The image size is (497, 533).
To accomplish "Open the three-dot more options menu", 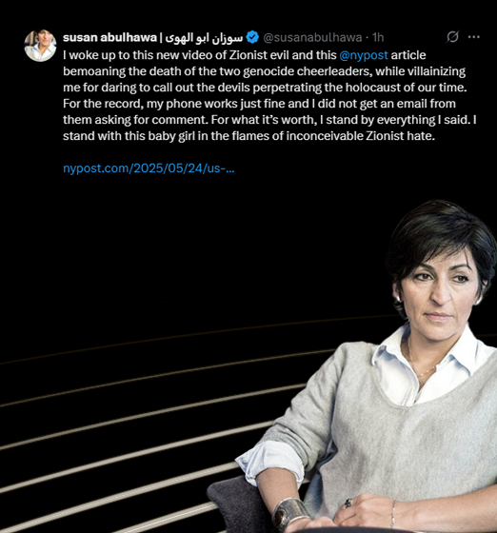I will click(473, 37).
